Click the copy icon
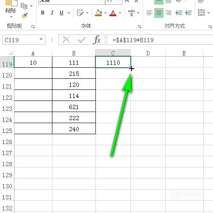Viewport: 213px width, 213px height. coord(24,6)
